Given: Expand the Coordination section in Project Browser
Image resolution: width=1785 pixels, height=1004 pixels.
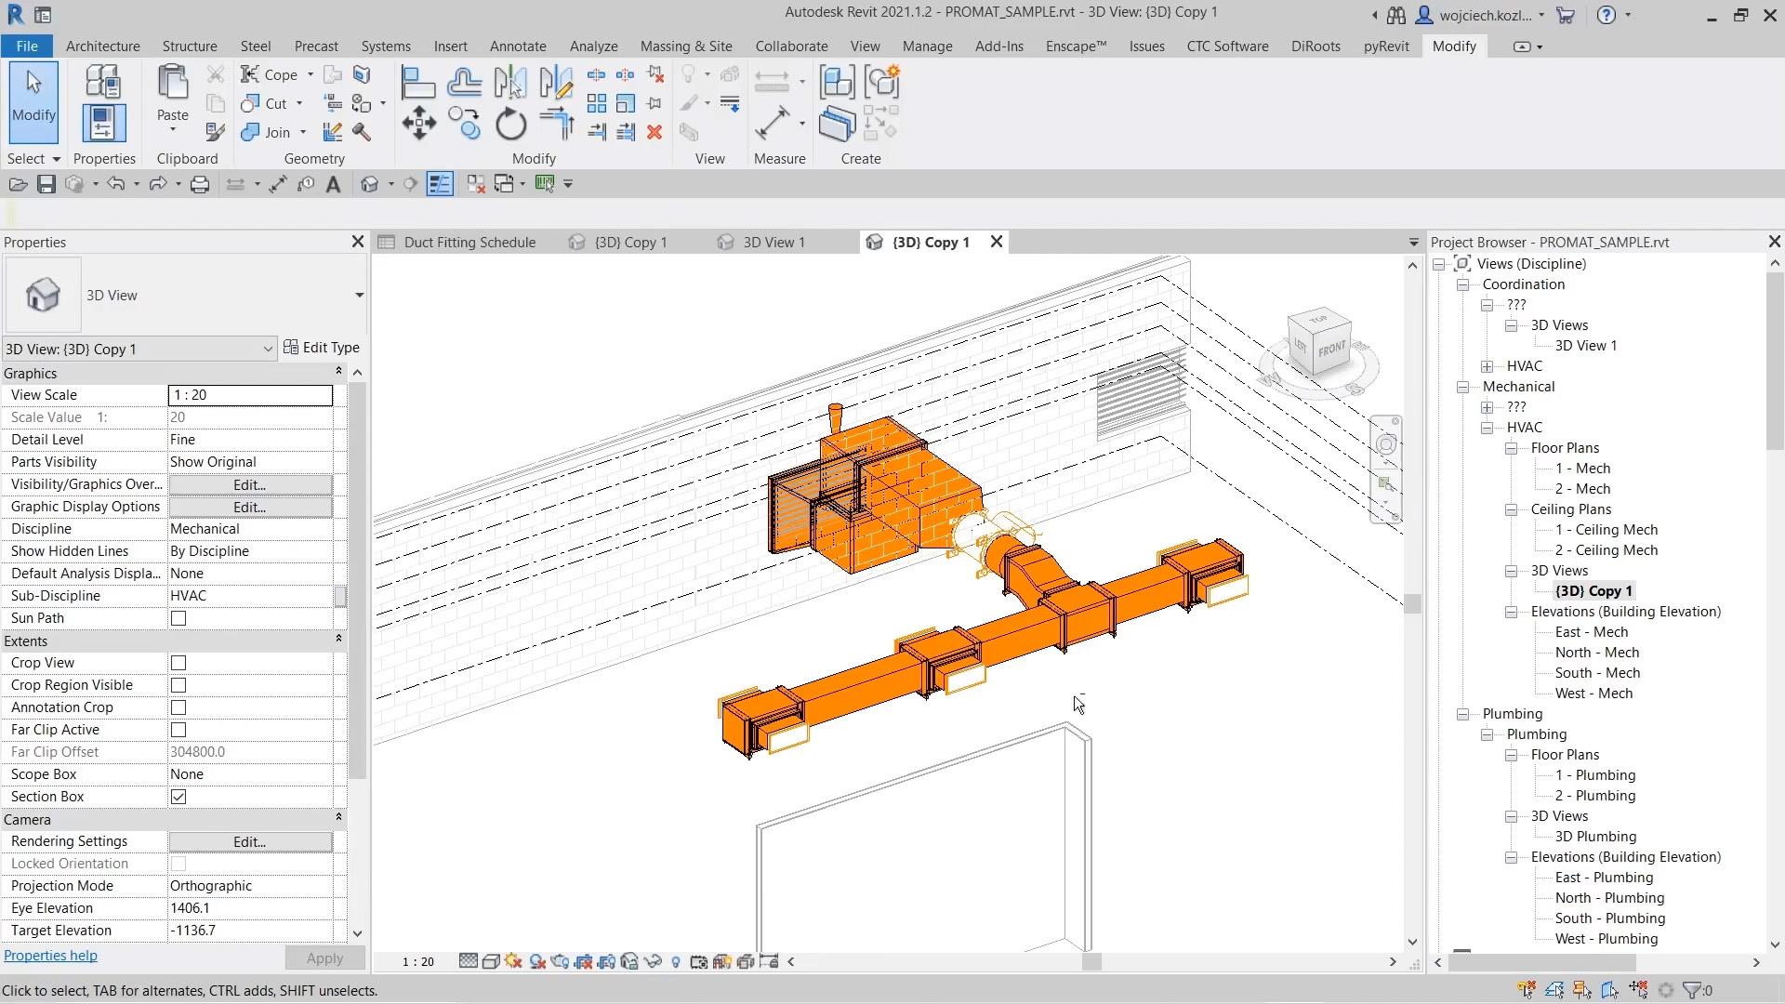Looking at the screenshot, I should pos(1461,284).
